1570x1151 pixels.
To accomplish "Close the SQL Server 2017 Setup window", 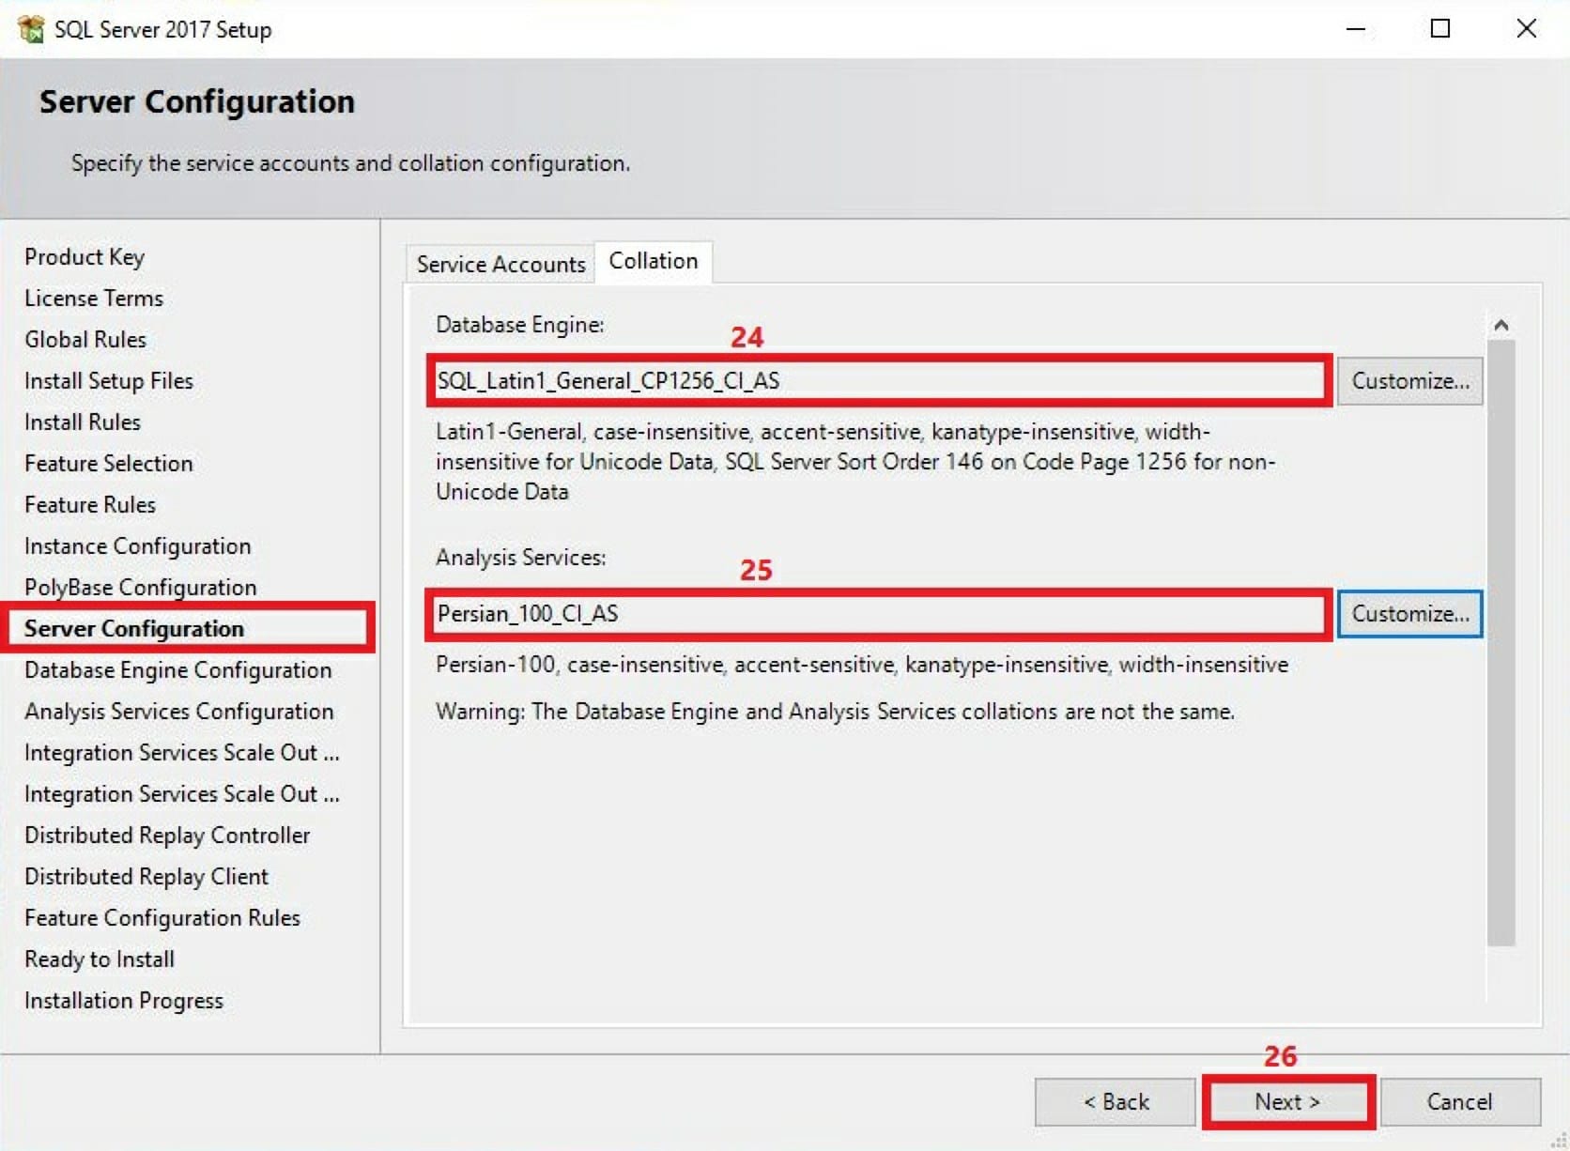I will point(1526,29).
